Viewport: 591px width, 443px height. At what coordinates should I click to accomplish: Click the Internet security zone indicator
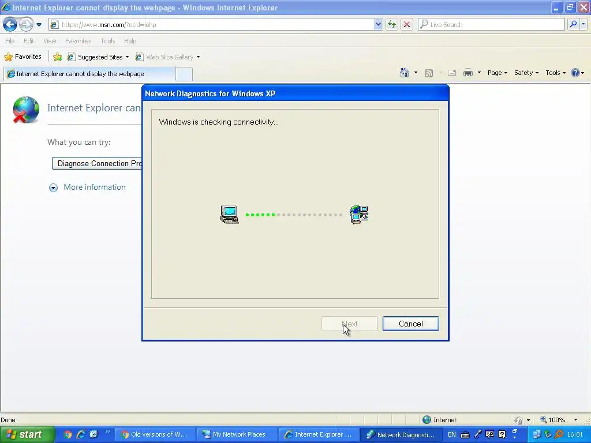point(439,420)
